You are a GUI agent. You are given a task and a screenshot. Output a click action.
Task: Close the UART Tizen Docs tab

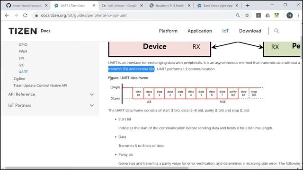[94, 6]
